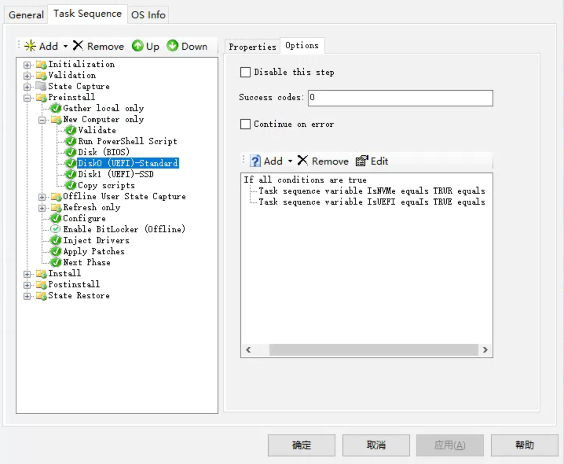Expand the Install group
The height and width of the screenshot is (464, 564).
point(27,274)
